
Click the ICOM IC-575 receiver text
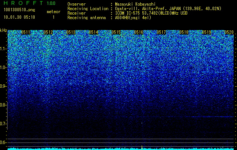[x=151, y=13]
